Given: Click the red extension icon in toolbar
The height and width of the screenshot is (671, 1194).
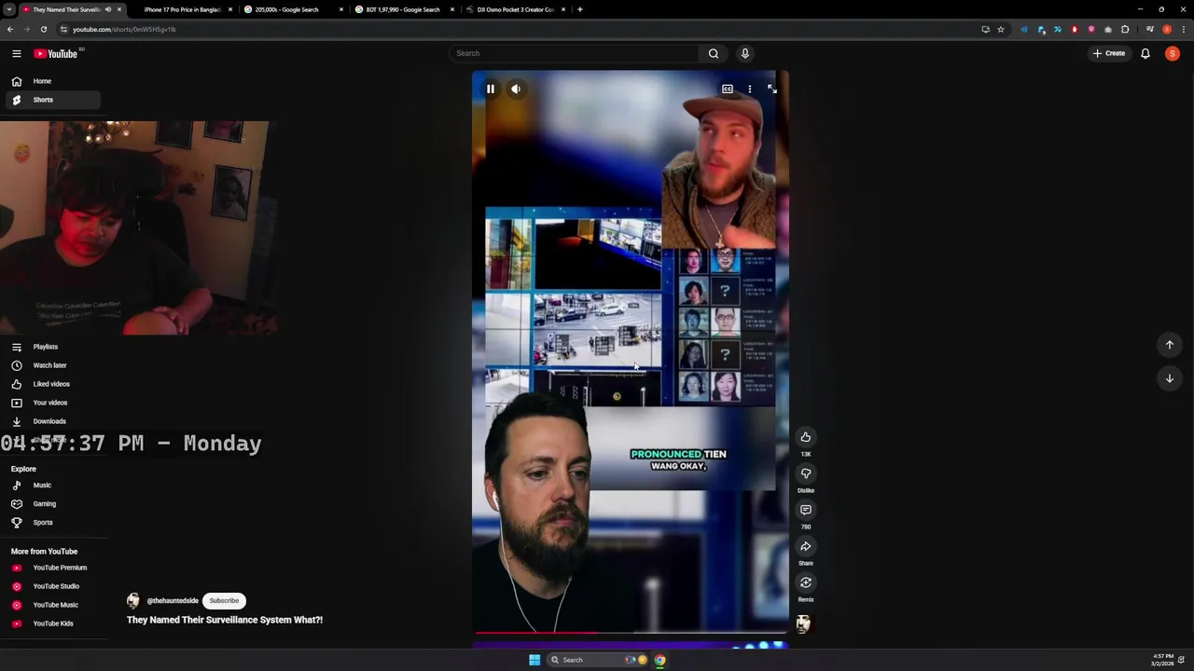Looking at the screenshot, I should click(1075, 29).
